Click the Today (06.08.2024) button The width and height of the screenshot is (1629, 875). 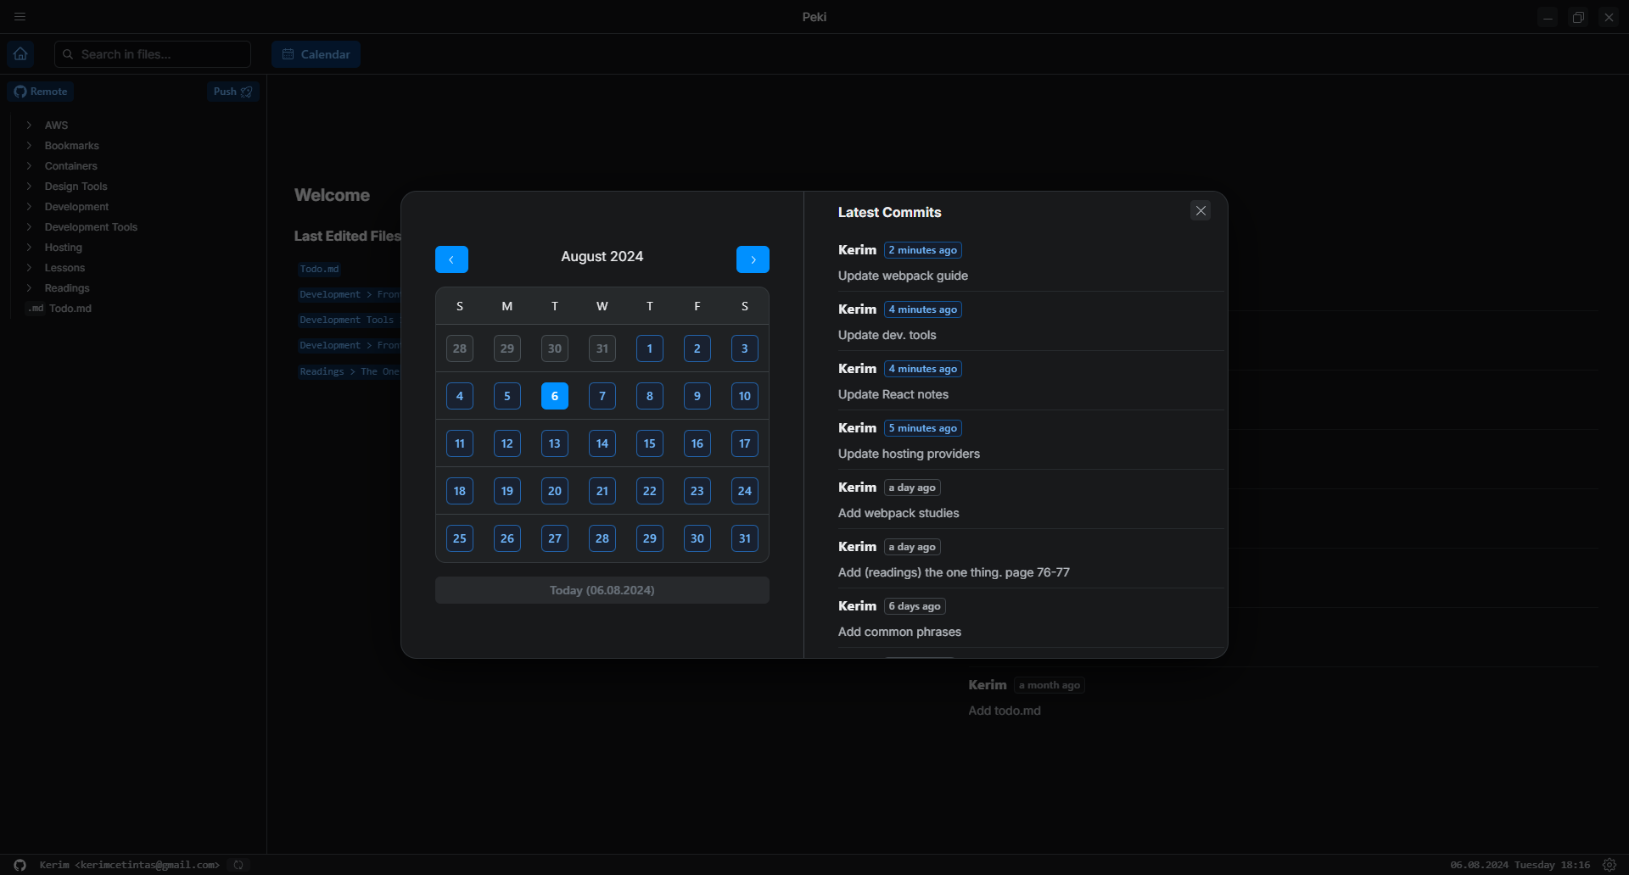602,590
